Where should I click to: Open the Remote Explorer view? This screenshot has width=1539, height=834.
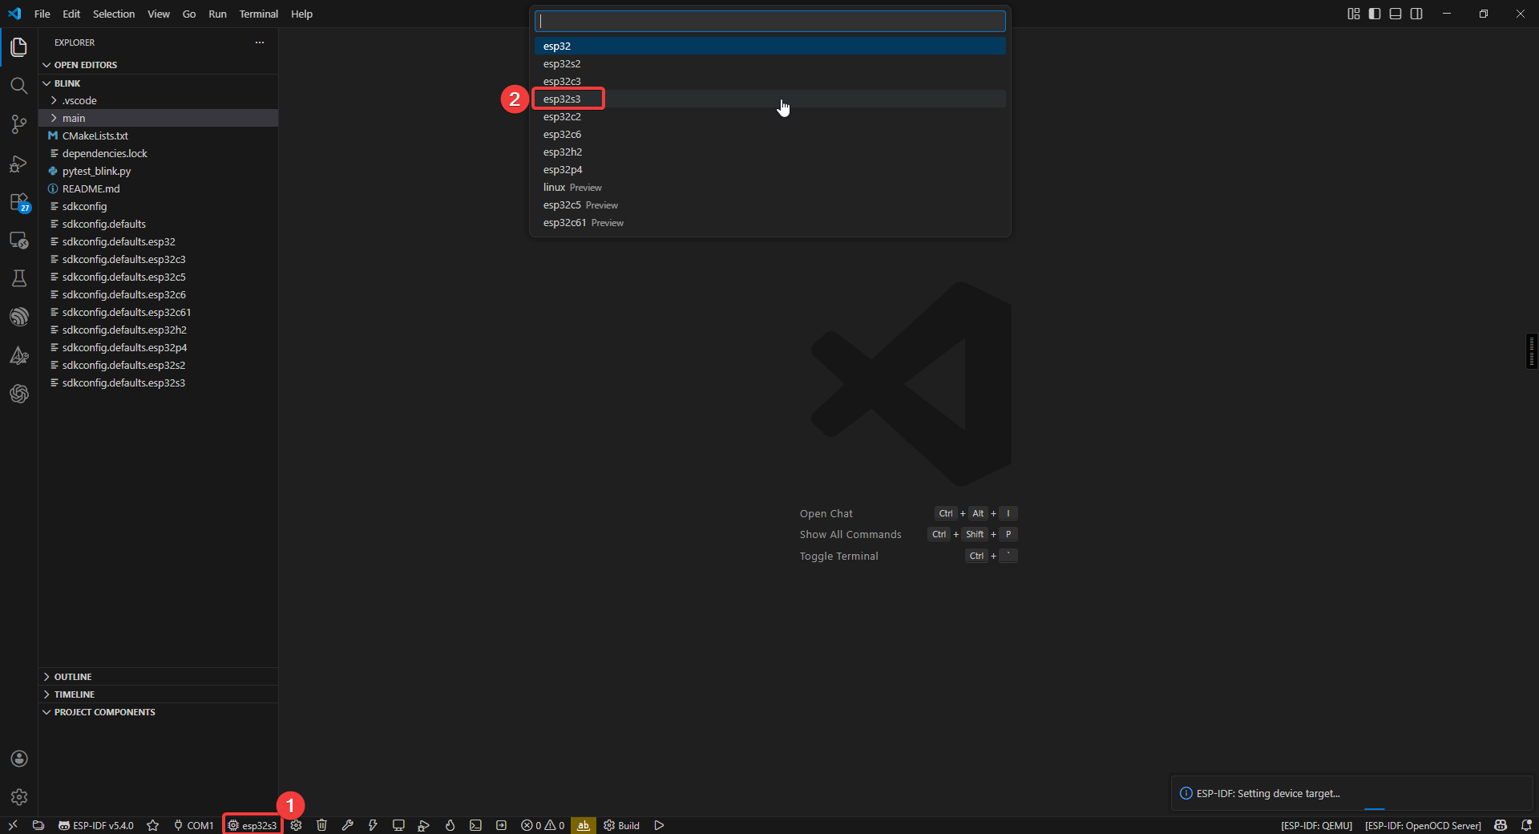[x=19, y=241]
